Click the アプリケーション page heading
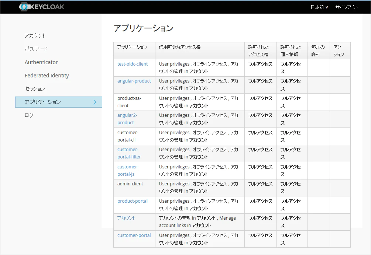371x255 pixels. (143, 28)
